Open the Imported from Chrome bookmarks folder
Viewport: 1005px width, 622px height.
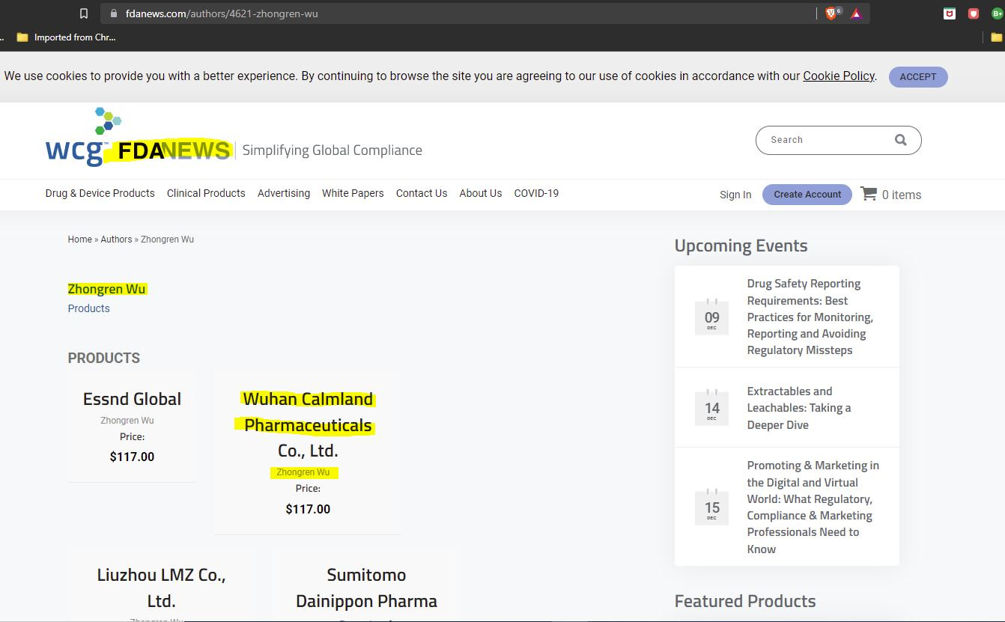coord(66,37)
